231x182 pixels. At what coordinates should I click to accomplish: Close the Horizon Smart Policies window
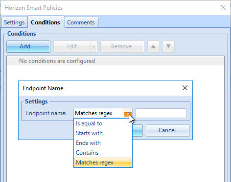pos(223,7)
